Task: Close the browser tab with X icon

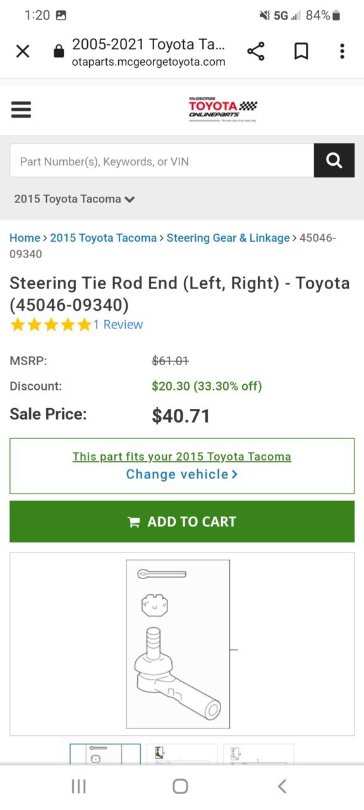Action: click(23, 52)
